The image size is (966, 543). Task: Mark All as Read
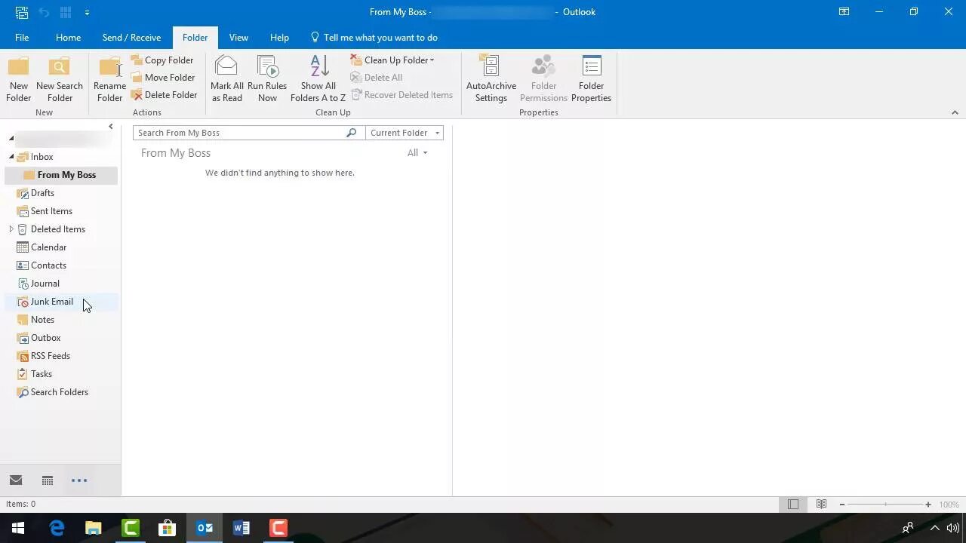pyautogui.click(x=226, y=78)
